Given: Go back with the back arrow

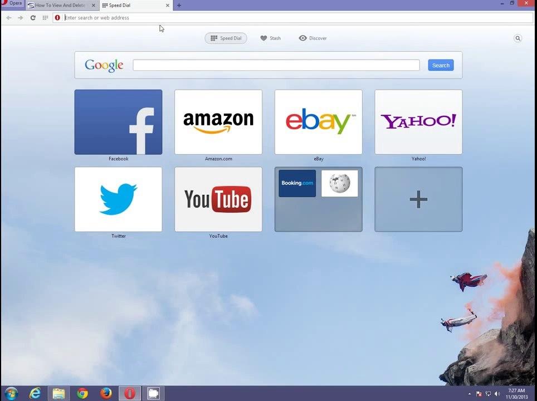Looking at the screenshot, I should (x=9, y=18).
